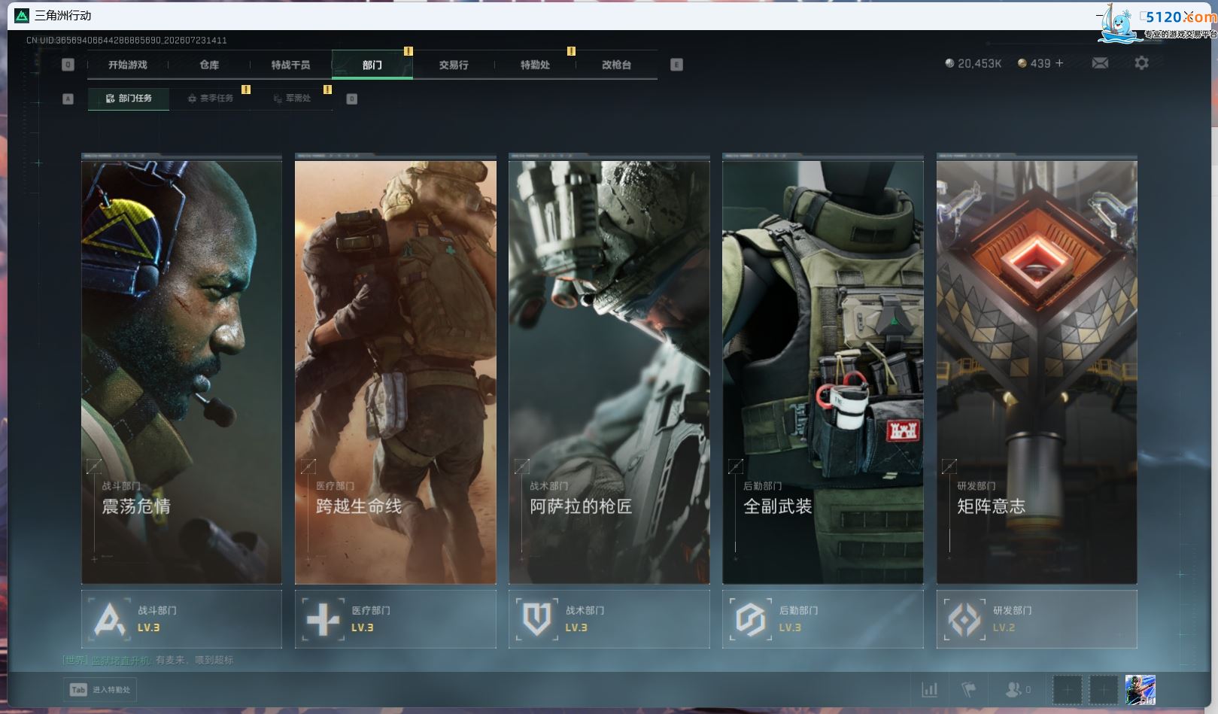The width and height of the screenshot is (1218, 714).
Task: Select the 后勤部门 LV.3 panel
Action: (823, 619)
